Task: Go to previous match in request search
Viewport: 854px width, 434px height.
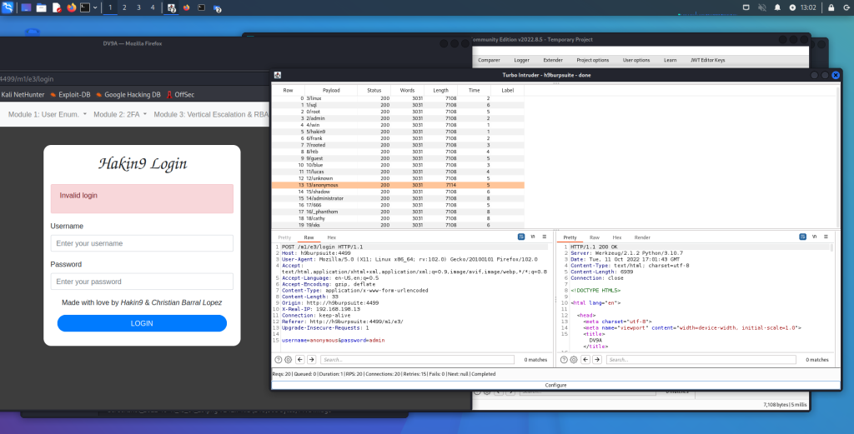Action: 300,360
